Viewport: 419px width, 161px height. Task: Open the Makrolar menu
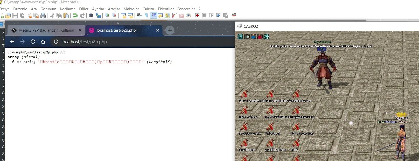click(131, 9)
